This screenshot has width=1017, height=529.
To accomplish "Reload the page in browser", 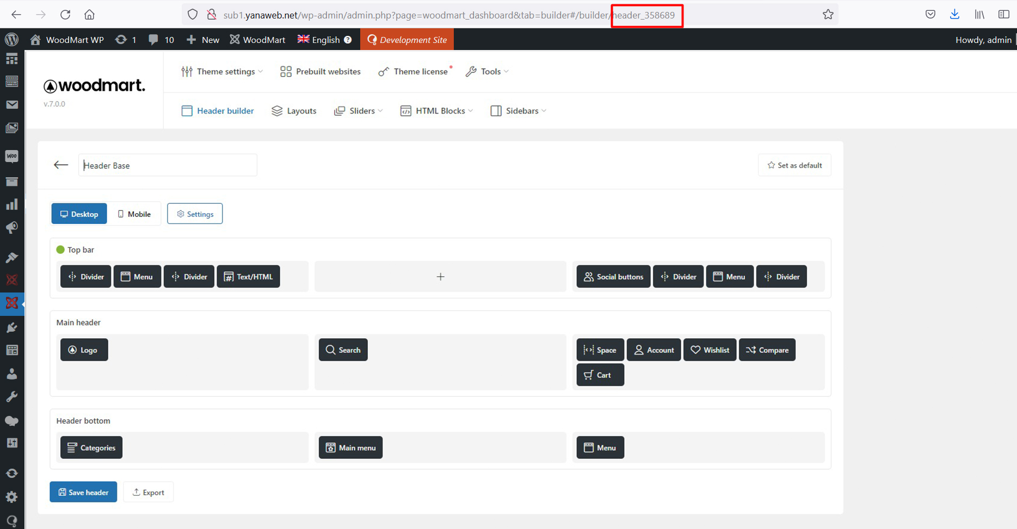I will click(65, 15).
